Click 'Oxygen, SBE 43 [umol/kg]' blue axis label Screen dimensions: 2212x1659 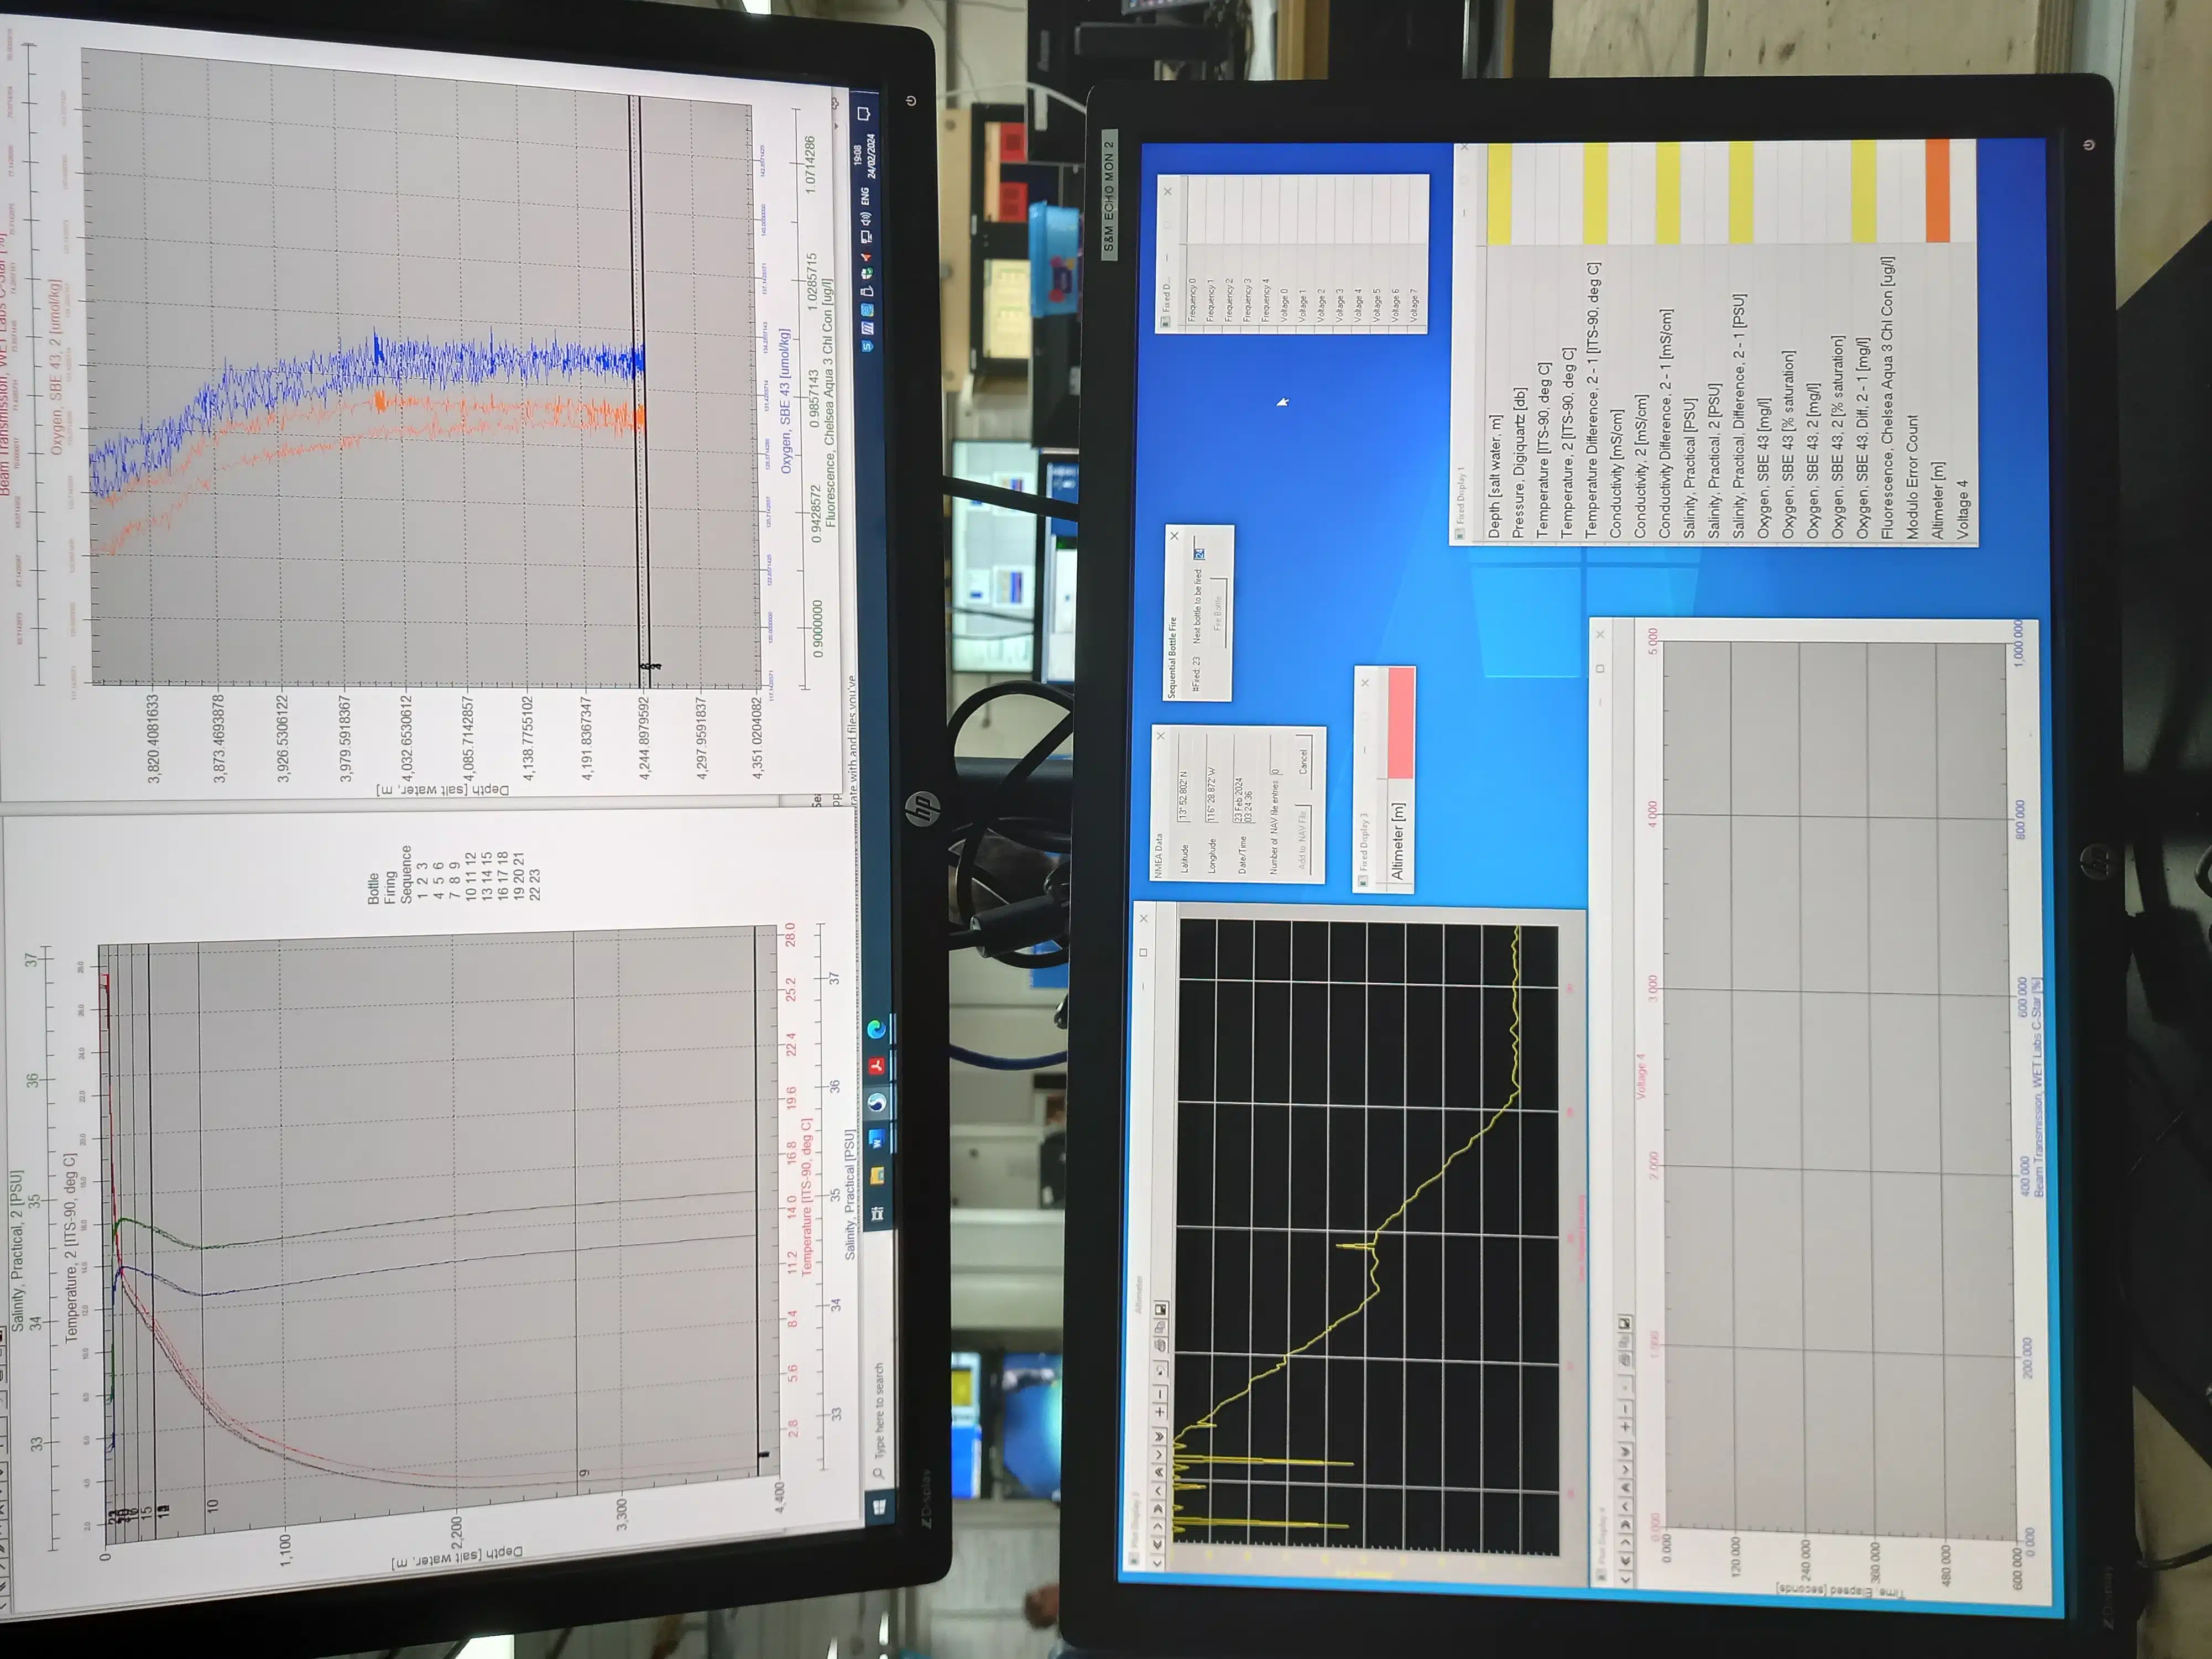click(785, 400)
